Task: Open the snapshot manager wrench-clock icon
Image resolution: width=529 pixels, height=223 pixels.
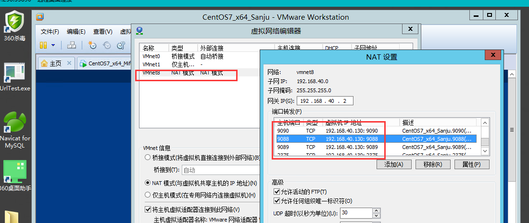Action: click(x=121, y=45)
